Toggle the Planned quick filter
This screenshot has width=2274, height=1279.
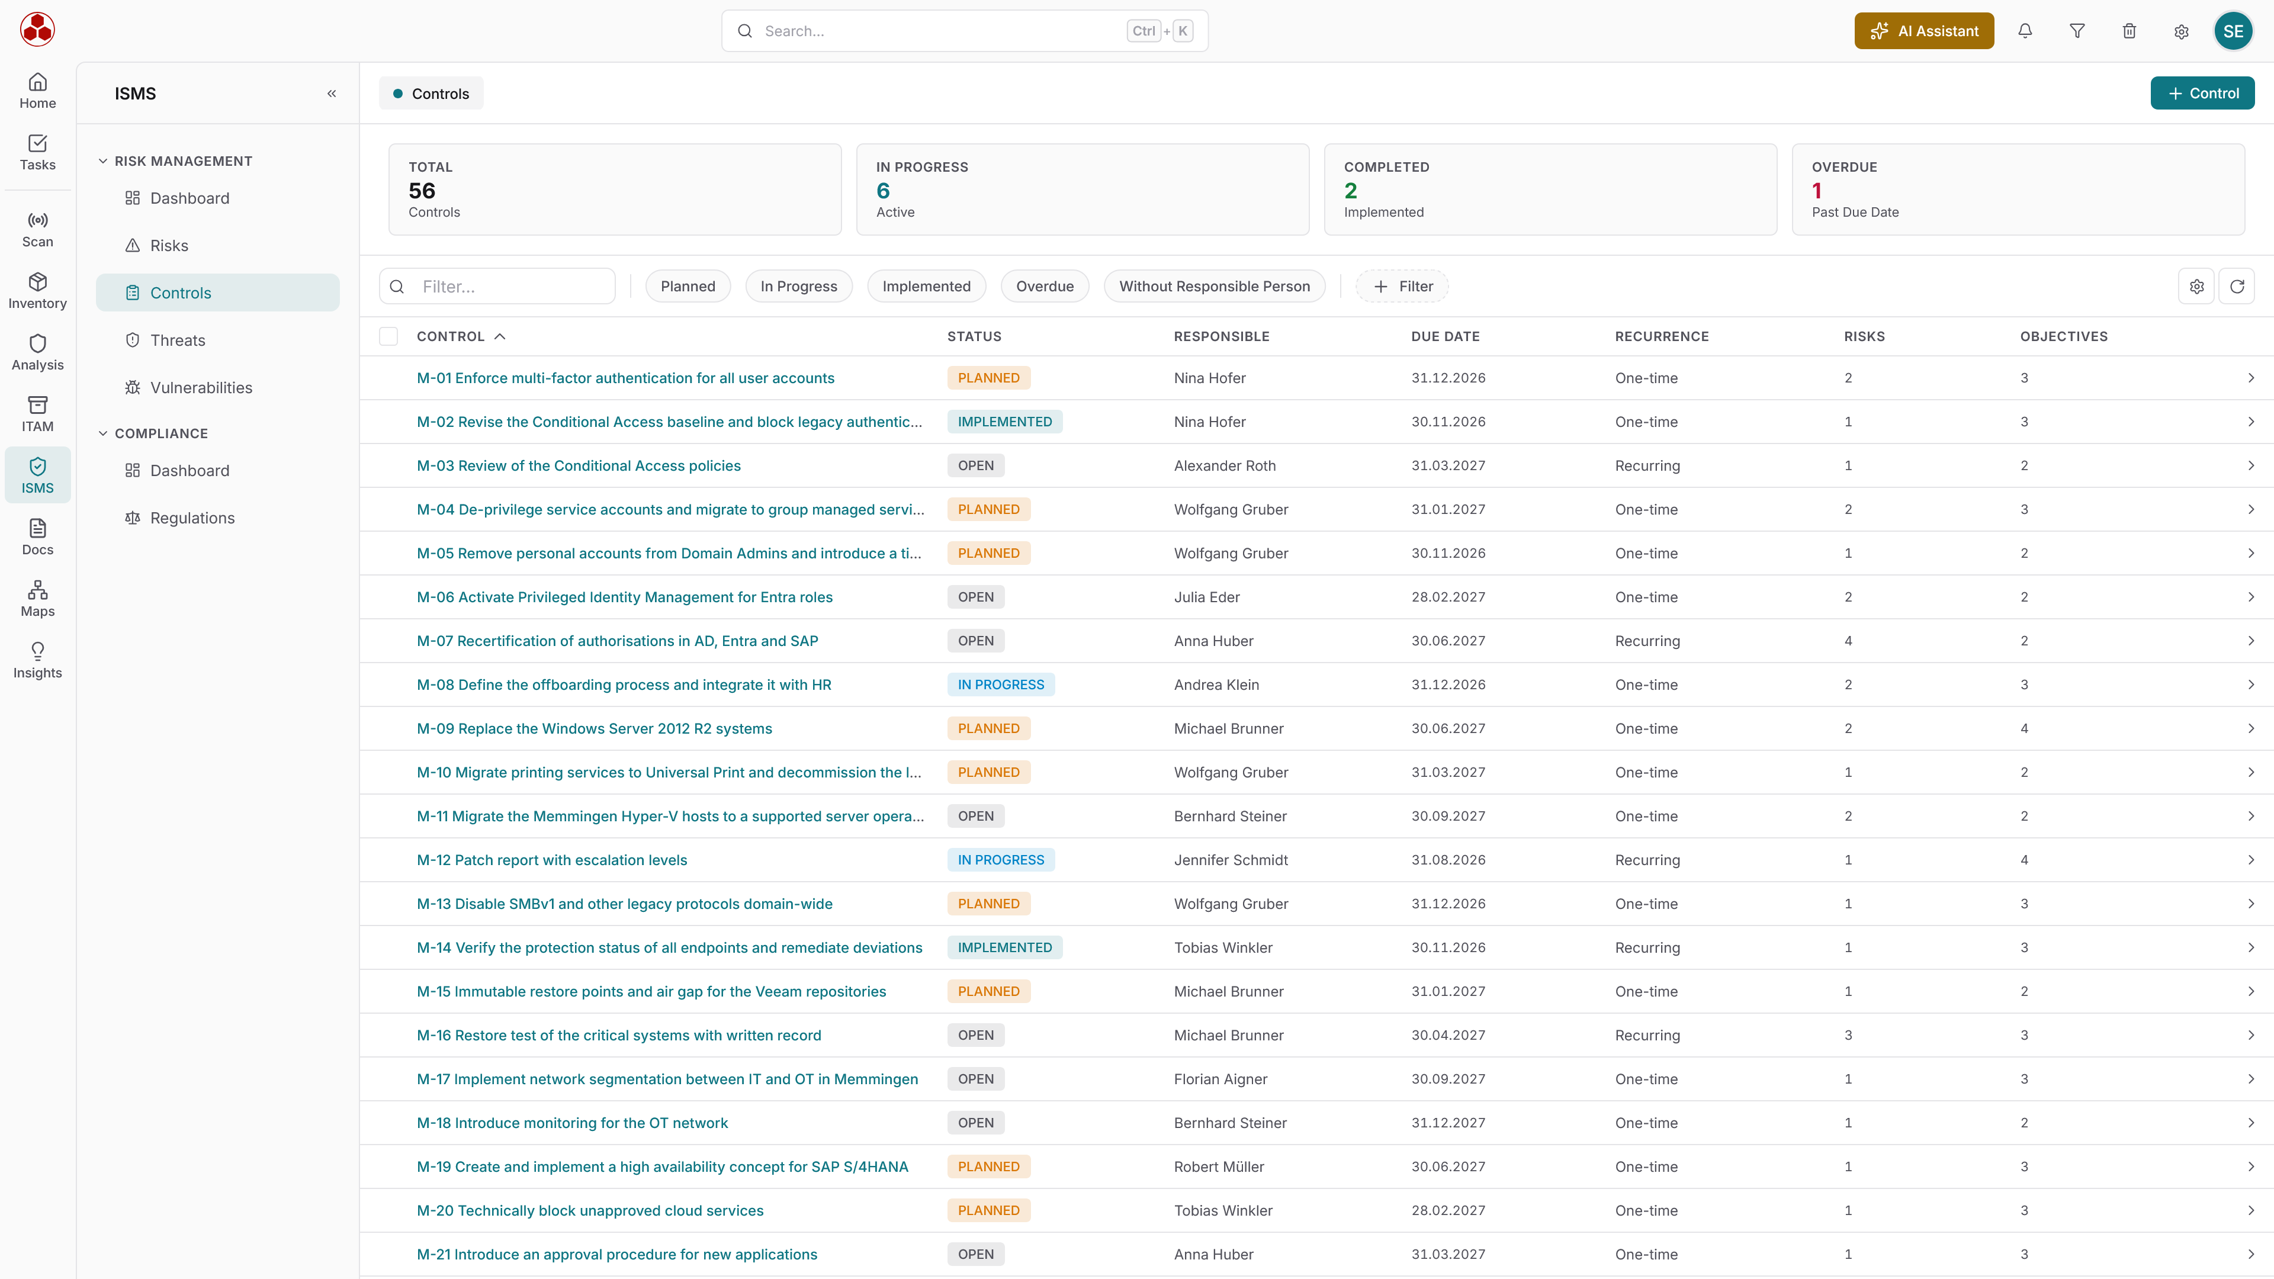[x=688, y=286]
